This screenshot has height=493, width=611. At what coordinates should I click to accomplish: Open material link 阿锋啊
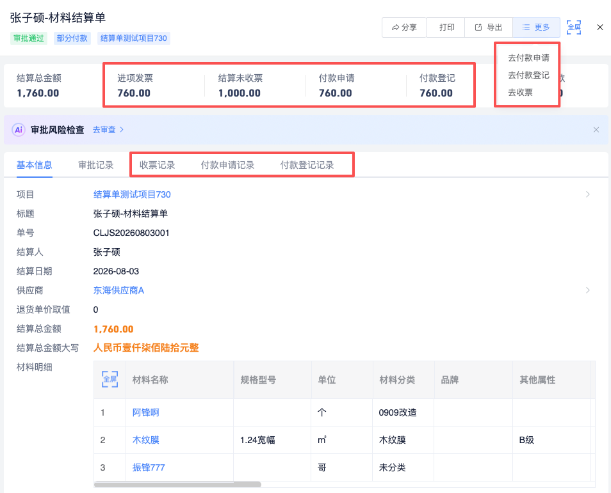click(x=146, y=412)
